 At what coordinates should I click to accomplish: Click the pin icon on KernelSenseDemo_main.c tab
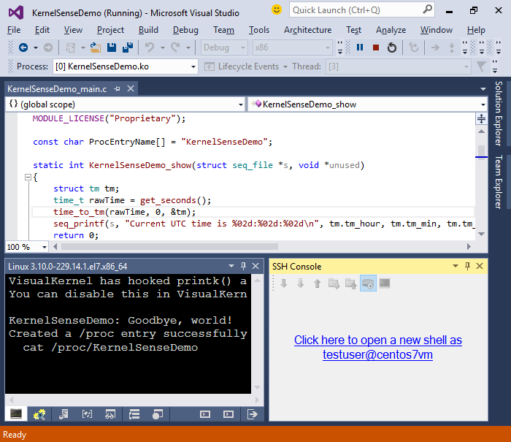[118, 88]
